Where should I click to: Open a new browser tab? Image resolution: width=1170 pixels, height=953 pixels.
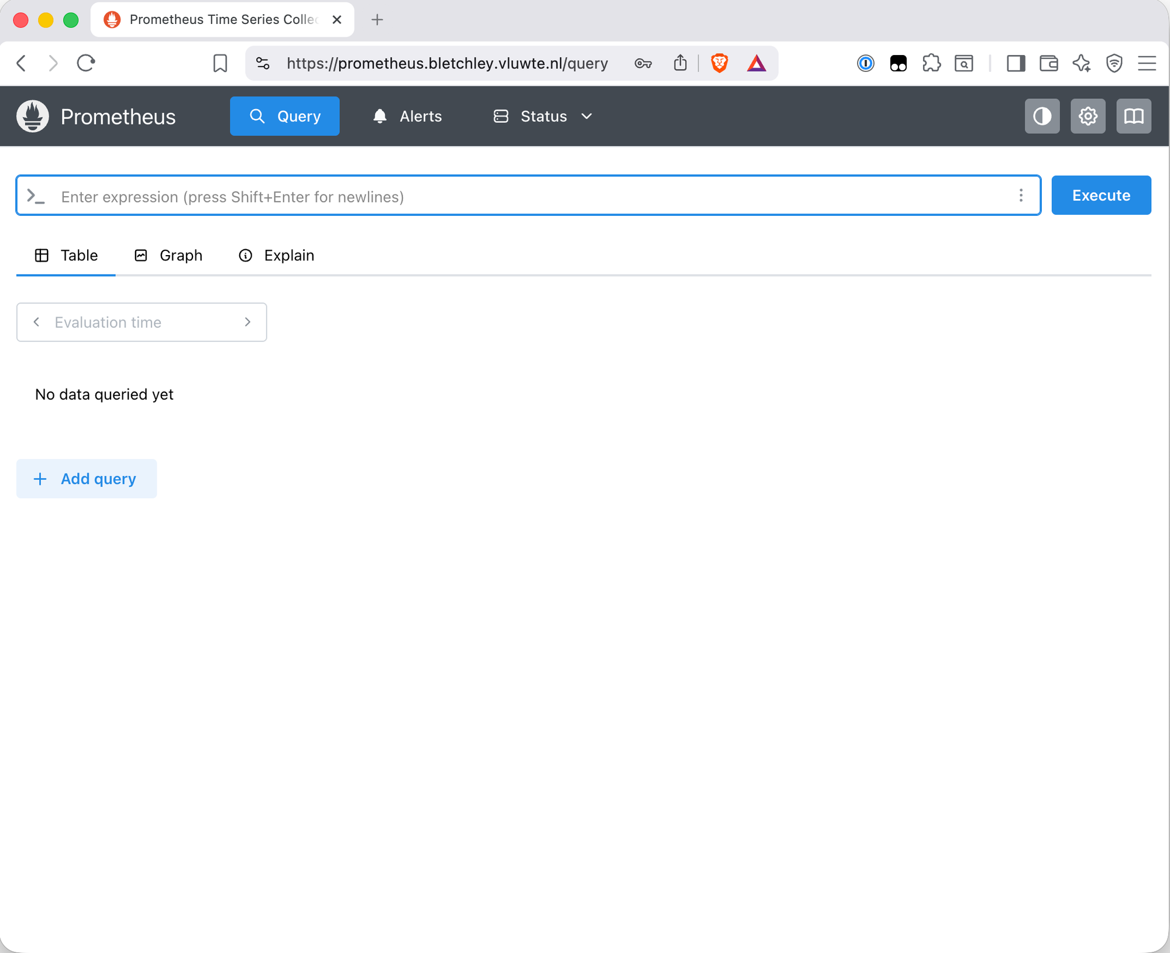coord(377,20)
